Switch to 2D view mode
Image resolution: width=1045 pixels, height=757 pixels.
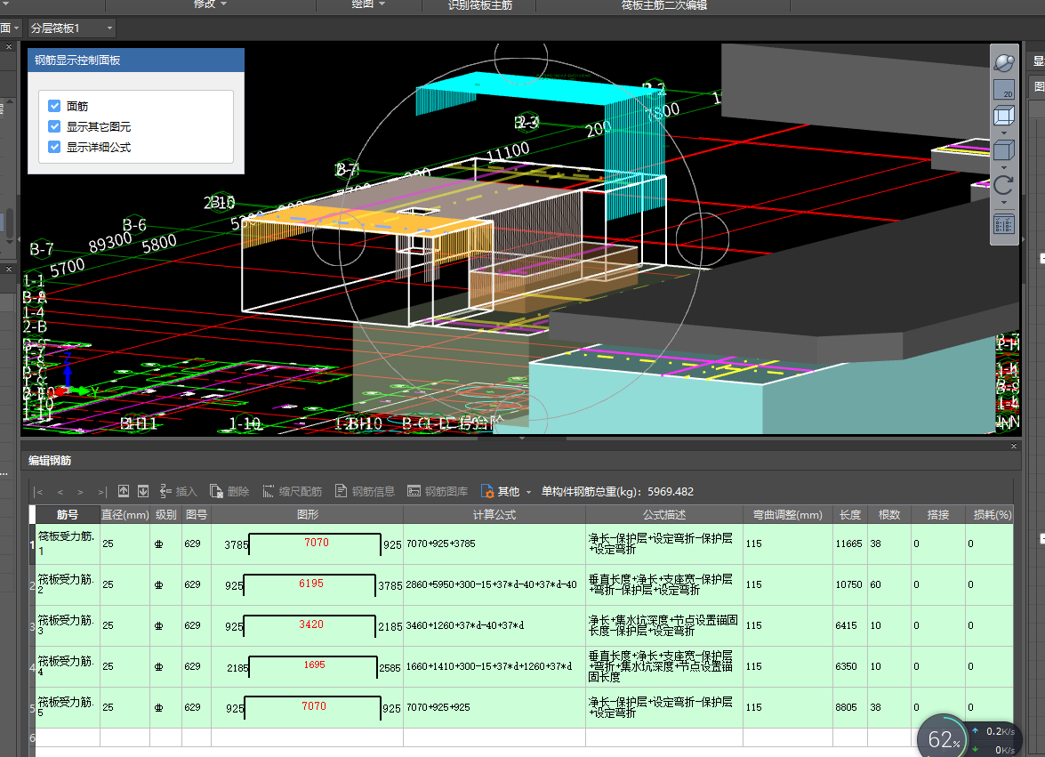click(x=1004, y=89)
